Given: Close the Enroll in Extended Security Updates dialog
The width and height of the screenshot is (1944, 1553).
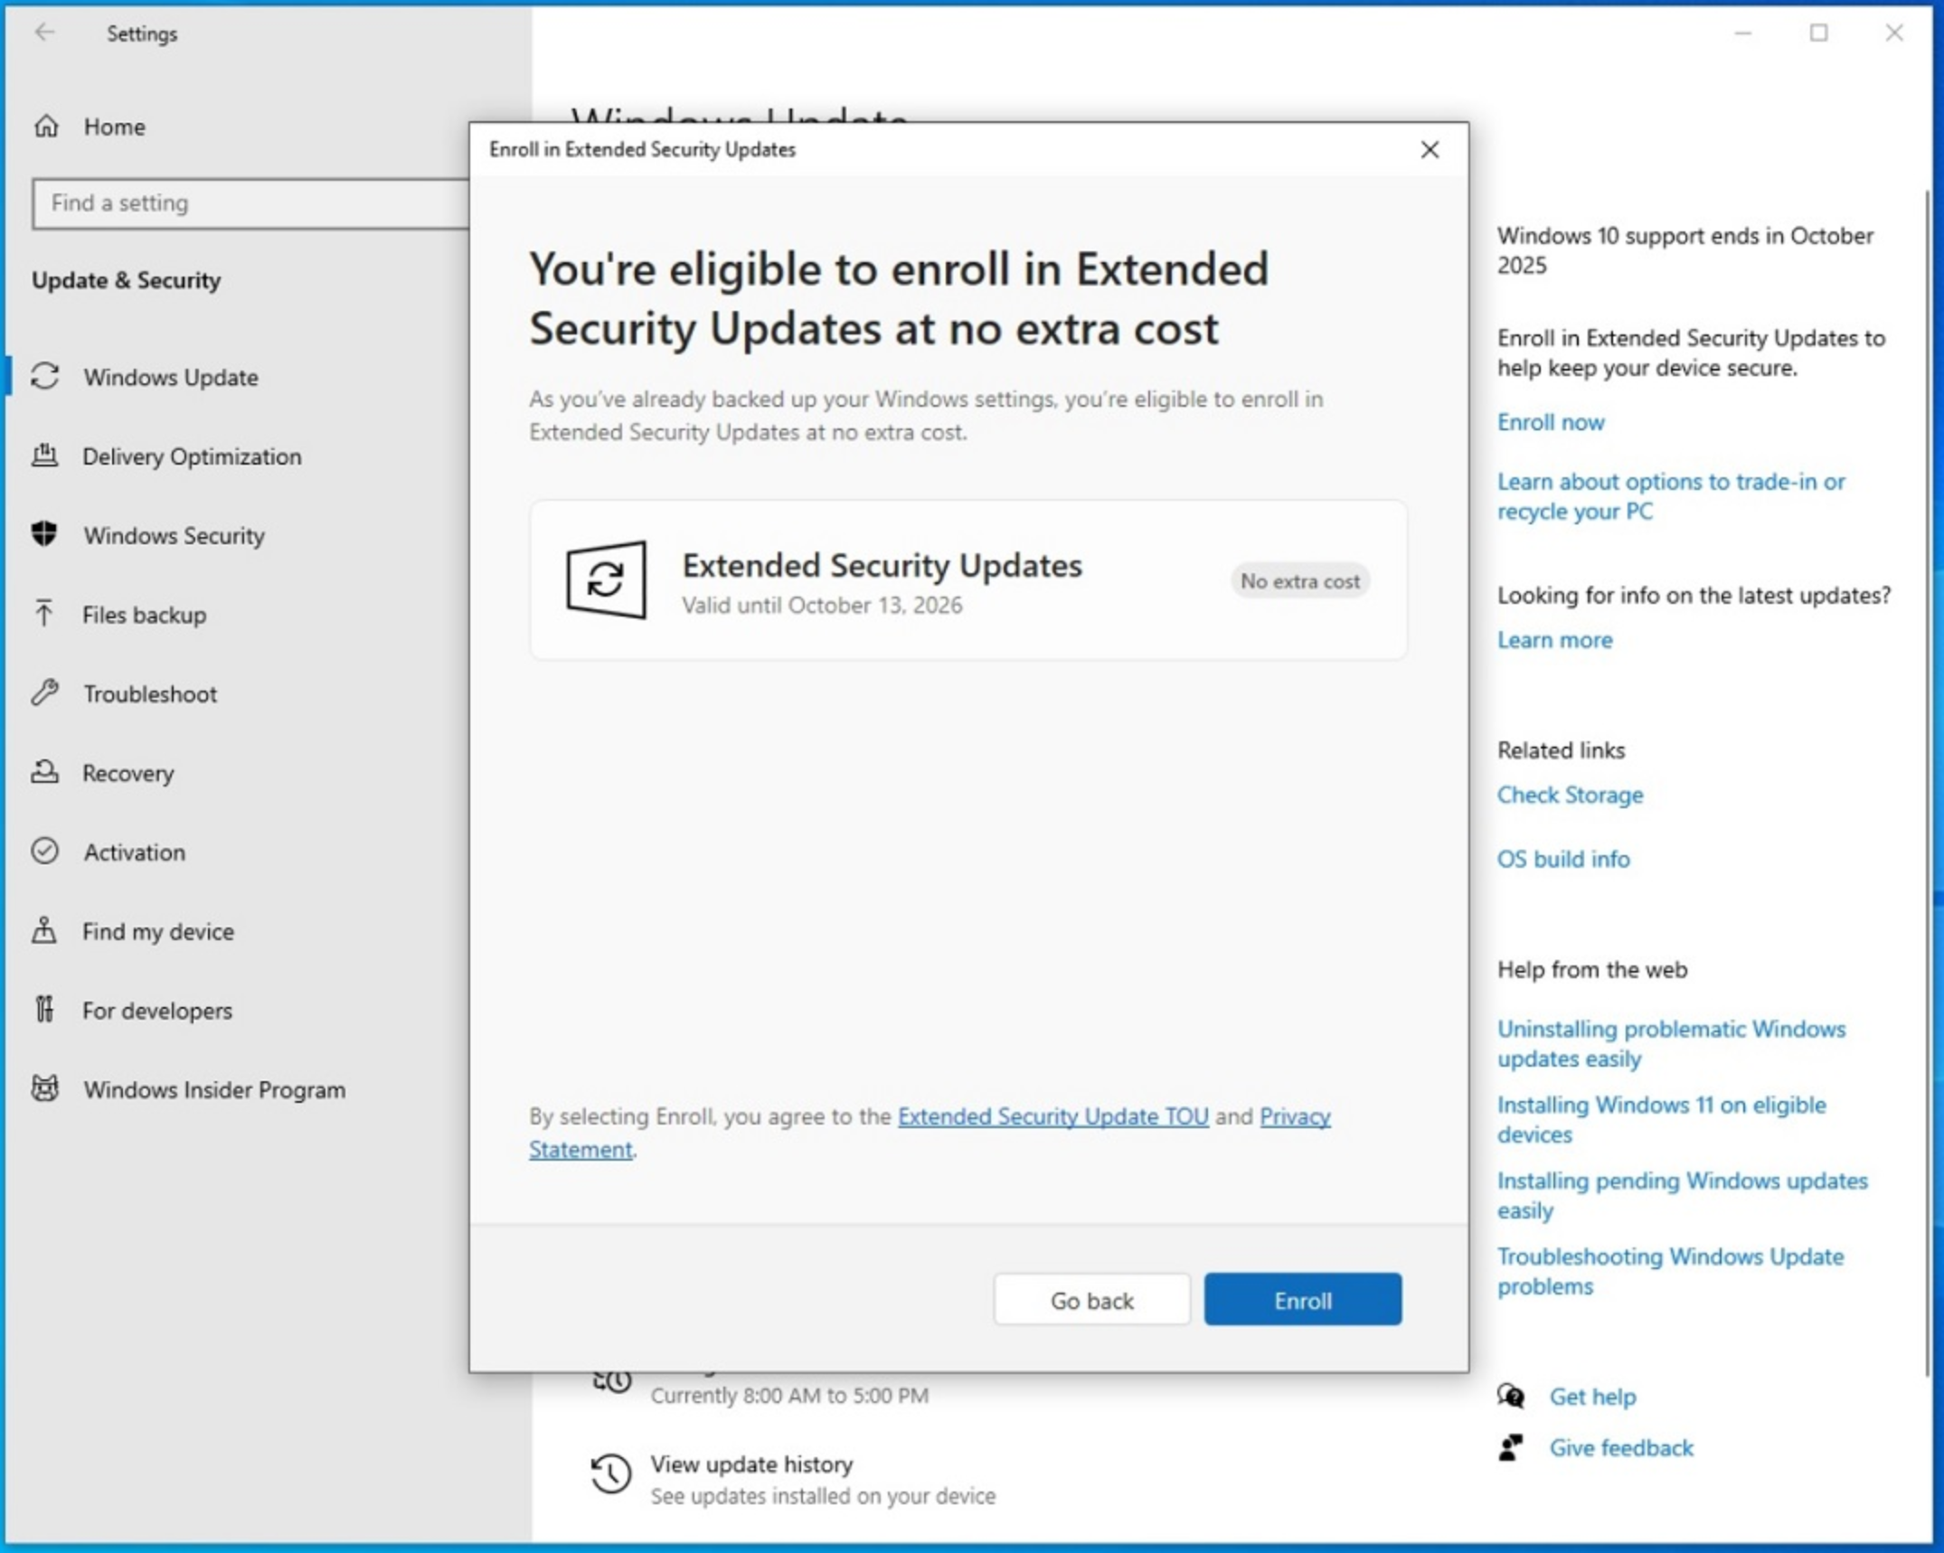Looking at the screenshot, I should [1430, 149].
